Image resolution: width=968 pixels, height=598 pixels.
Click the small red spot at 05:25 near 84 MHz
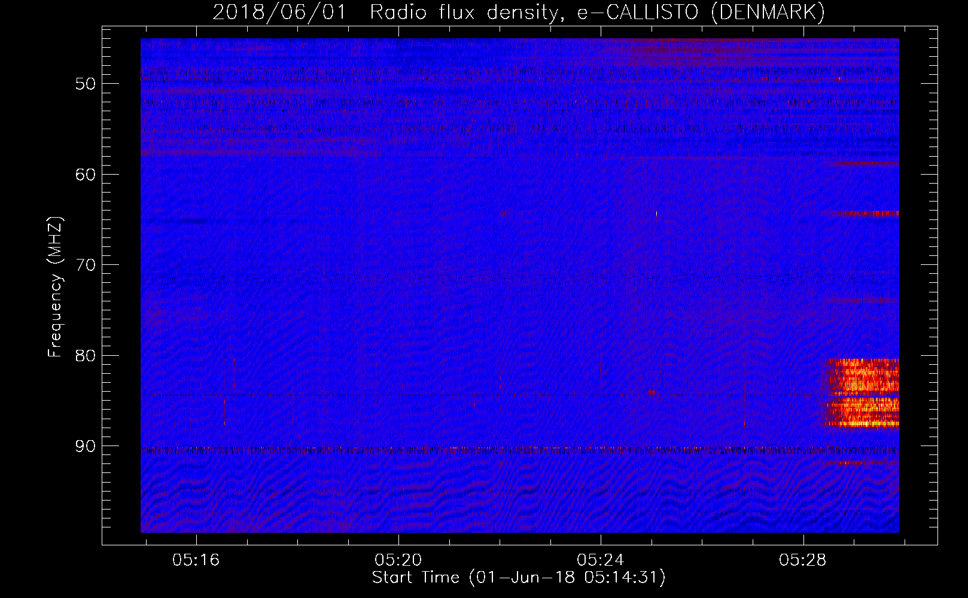click(x=652, y=392)
